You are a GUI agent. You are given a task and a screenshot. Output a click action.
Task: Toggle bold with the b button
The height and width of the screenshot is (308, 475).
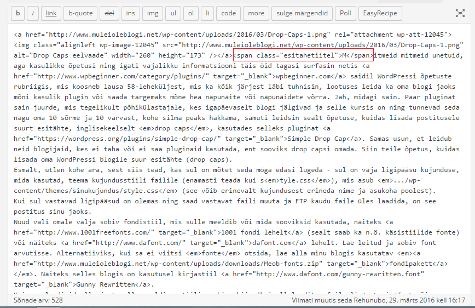pos(18,13)
